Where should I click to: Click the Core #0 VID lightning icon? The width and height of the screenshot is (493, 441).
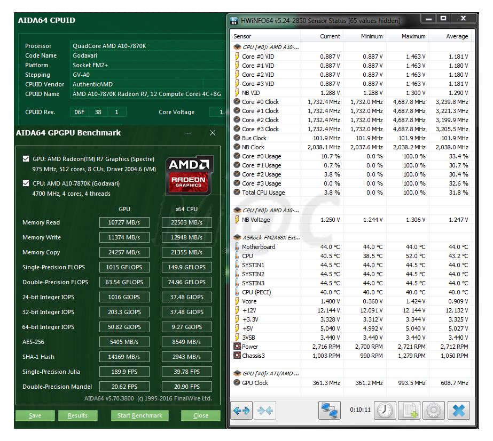click(237, 57)
